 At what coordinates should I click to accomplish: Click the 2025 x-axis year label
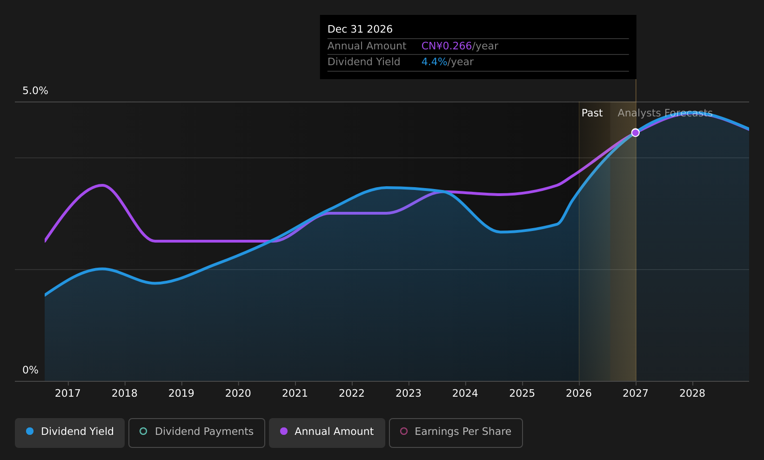(522, 393)
